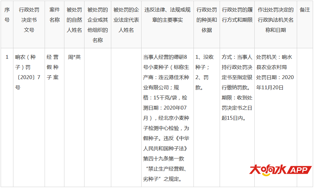Click text '期限：收到处罚决定书之日起15日内'

point(237,108)
